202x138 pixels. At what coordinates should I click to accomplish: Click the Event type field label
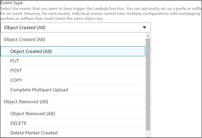click(x=12, y=3)
